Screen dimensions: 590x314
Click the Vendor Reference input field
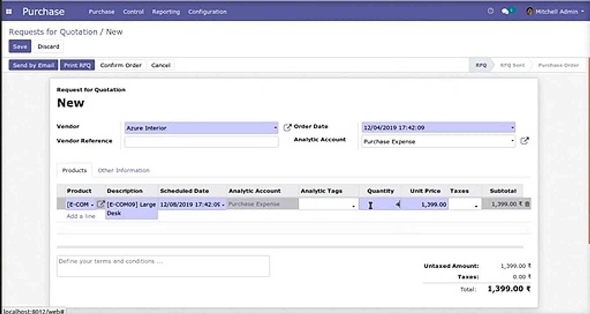[x=201, y=142]
